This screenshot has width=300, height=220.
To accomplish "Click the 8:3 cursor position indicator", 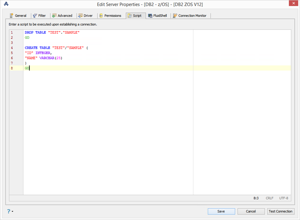I will 256,198.
